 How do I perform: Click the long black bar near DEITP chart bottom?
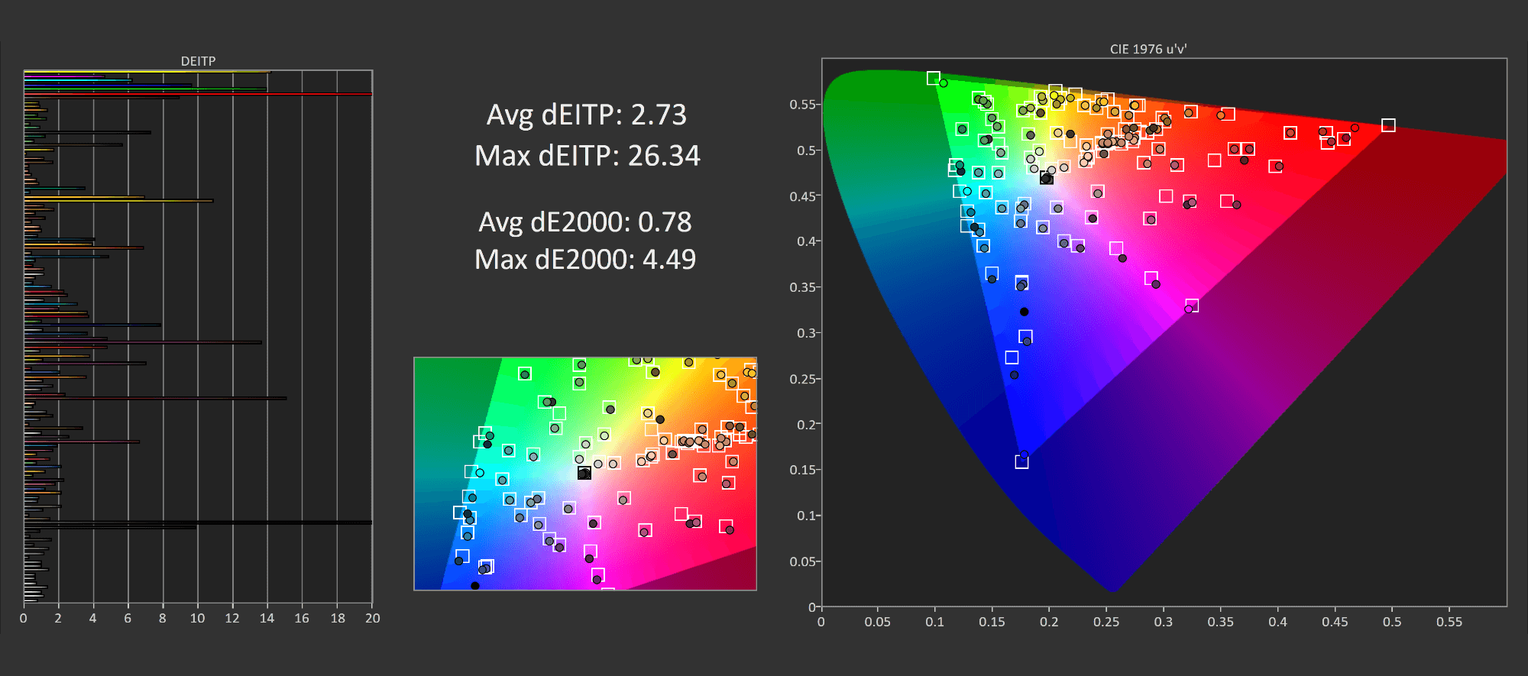click(x=199, y=522)
